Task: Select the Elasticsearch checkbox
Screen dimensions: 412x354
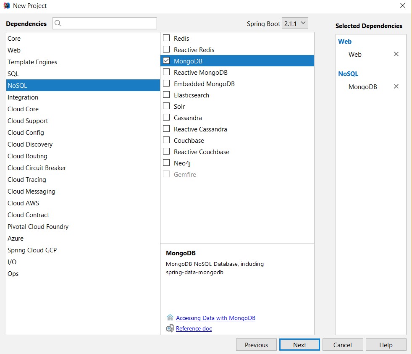Action: pos(166,94)
